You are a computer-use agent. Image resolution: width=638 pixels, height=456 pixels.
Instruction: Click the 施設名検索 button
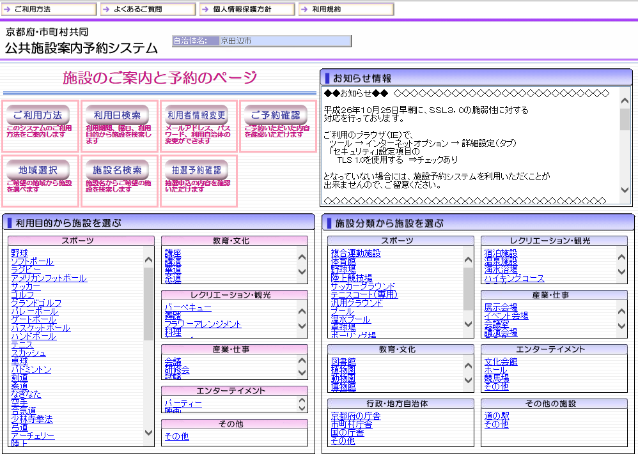[x=117, y=171]
